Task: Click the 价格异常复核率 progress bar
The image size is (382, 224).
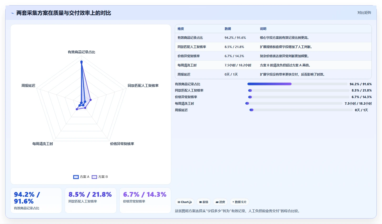Action: click(x=299, y=97)
